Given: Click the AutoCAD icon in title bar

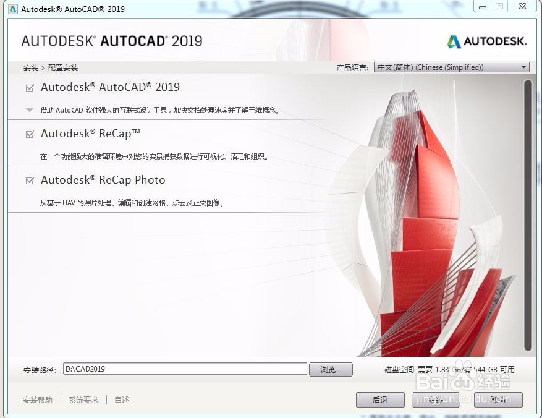Looking at the screenshot, I should tap(13, 9).
